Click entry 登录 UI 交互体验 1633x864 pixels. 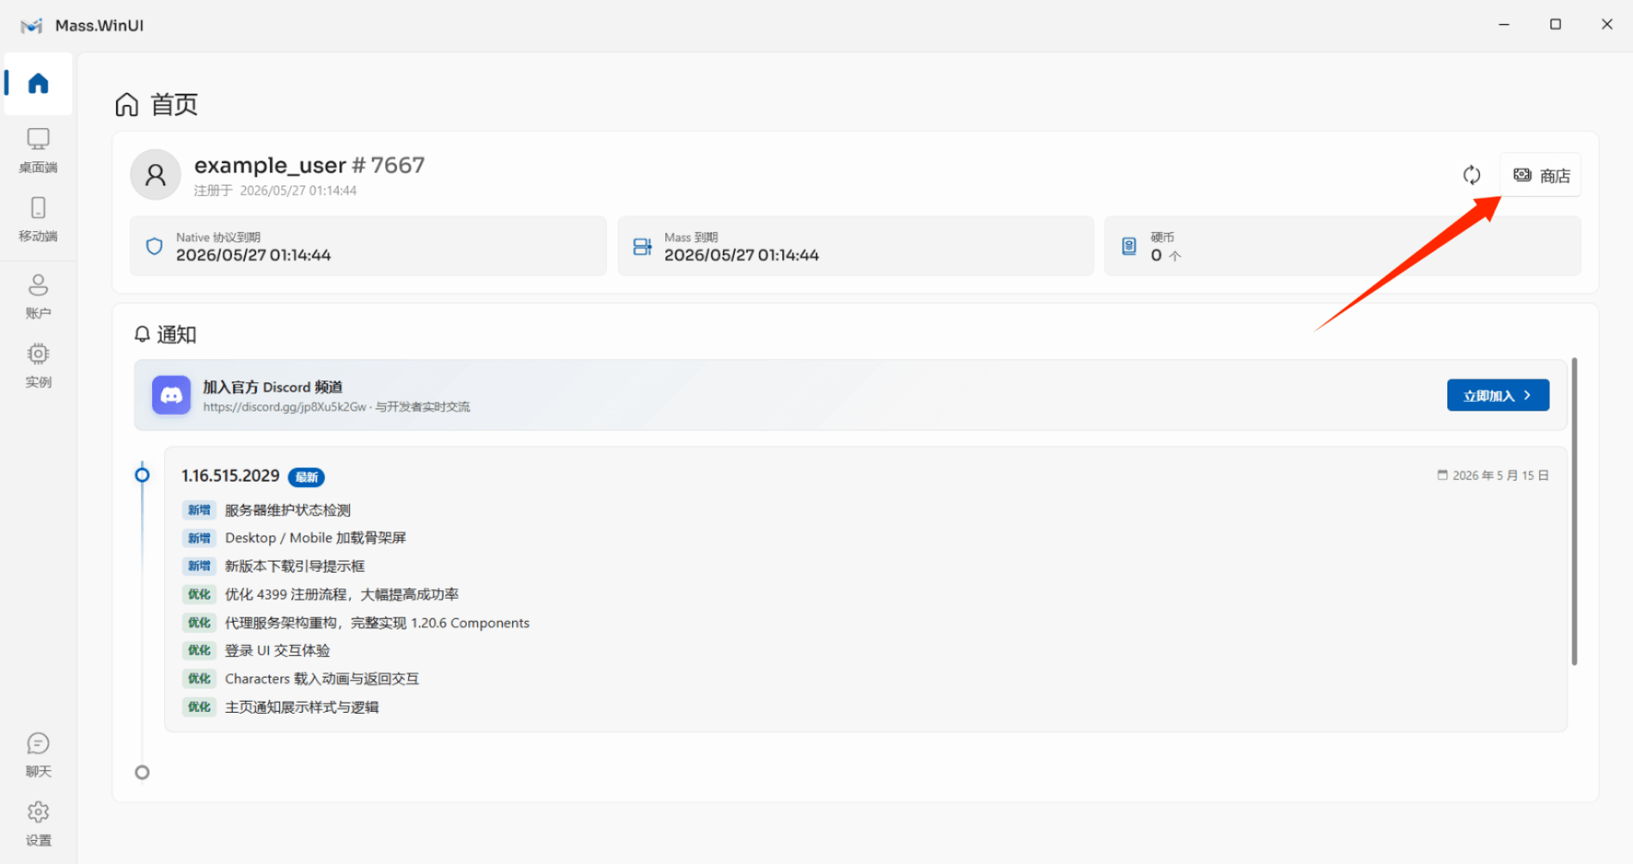278,650
